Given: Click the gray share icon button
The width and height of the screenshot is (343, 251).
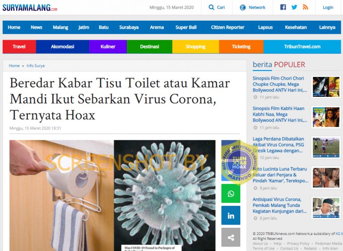Looking at the screenshot, I should click(x=231, y=237).
